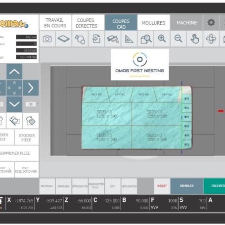This screenshot has width=225, height=225.
Task: Click the STOCKER PIECE button
Action: 27,137
